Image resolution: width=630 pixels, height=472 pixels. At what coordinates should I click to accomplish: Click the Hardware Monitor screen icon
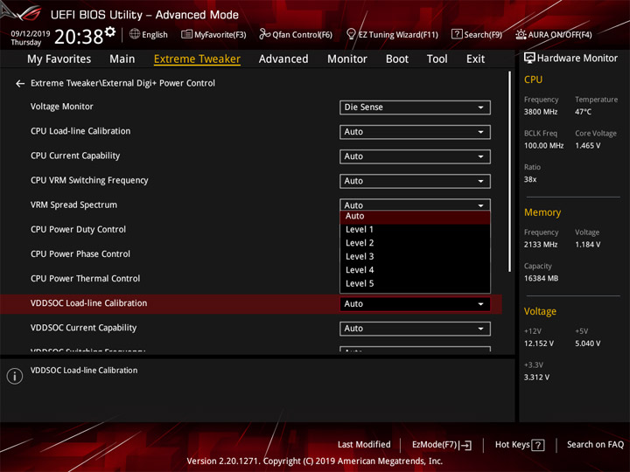pyautogui.click(x=529, y=59)
